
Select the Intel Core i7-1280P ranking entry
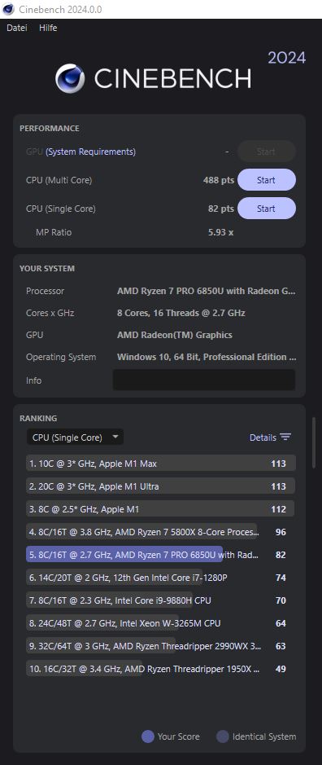pos(161,578)
